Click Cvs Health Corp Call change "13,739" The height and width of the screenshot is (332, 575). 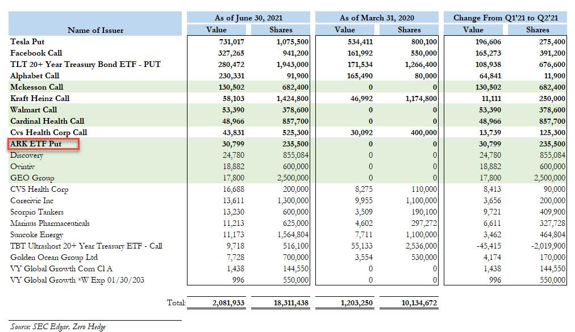point(490,133)
